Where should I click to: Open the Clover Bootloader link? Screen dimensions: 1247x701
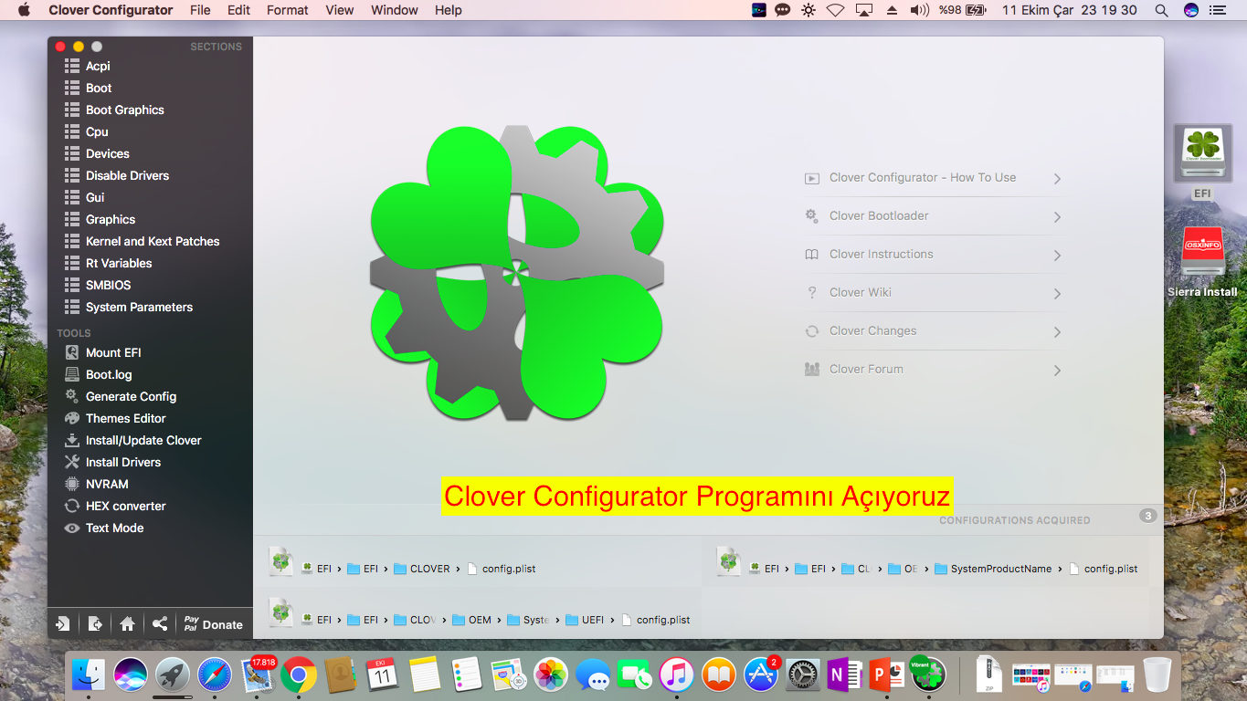[878, 216]
